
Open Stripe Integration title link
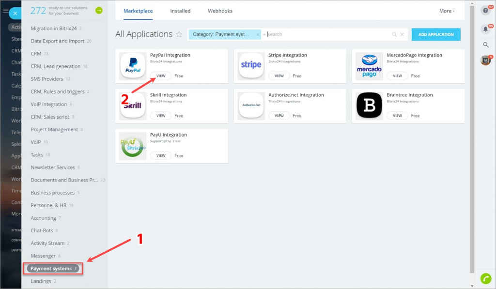[x=288, y=55]
